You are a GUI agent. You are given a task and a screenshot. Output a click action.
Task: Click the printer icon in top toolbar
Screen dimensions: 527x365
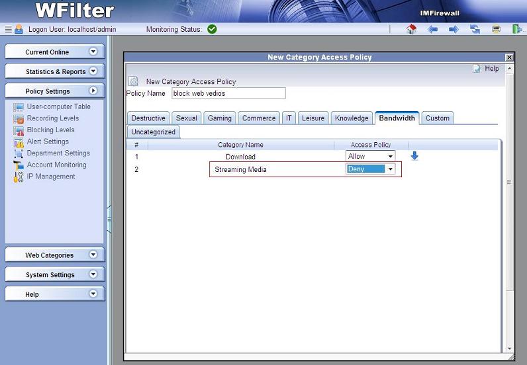[496, 29]
